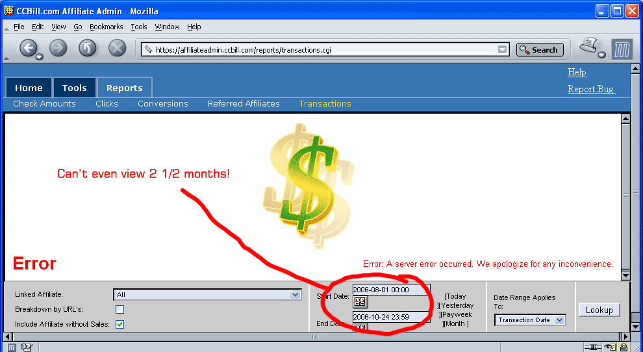Screen dimensions: 643x352
Task: Switch to the Reports tab
Action: pos(125,88)
